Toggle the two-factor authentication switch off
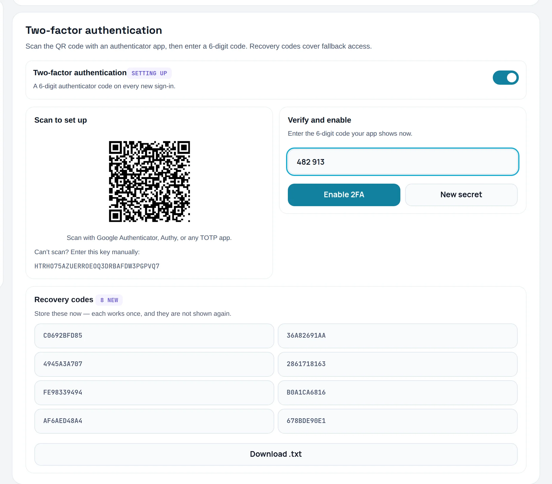 tap(506, 78)
